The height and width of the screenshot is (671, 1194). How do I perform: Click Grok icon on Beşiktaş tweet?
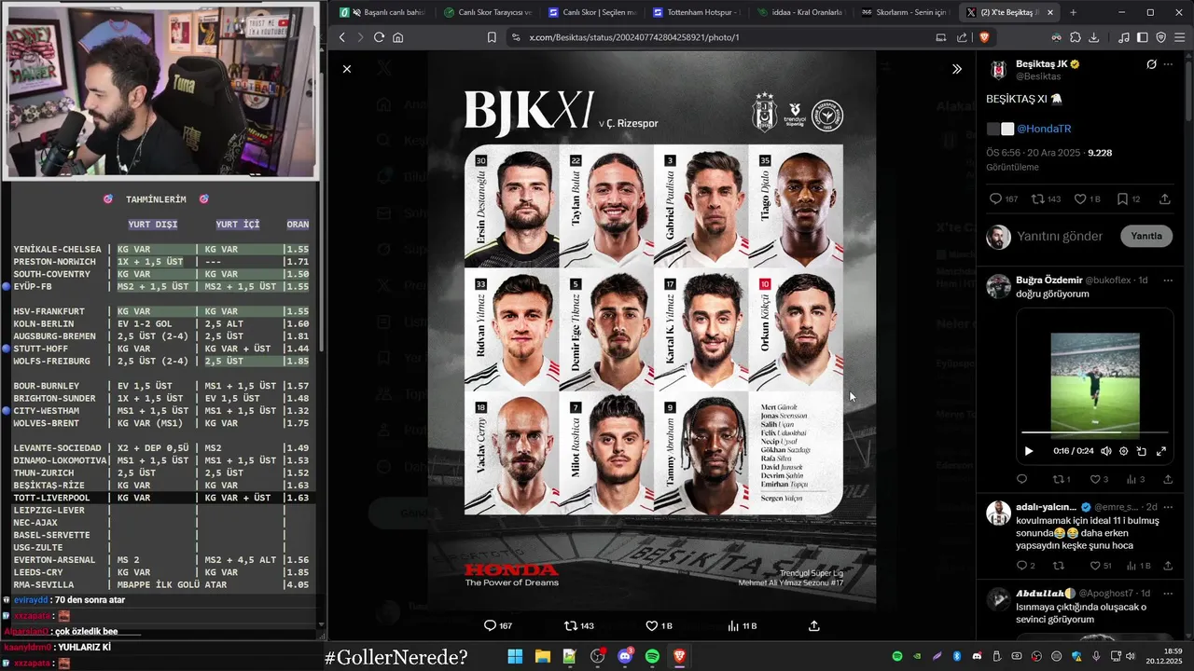tap(1151, 64)
